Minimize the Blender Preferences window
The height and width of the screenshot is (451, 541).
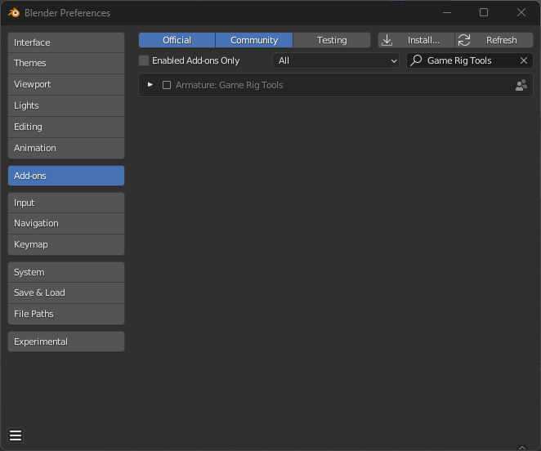pos(447,13)
